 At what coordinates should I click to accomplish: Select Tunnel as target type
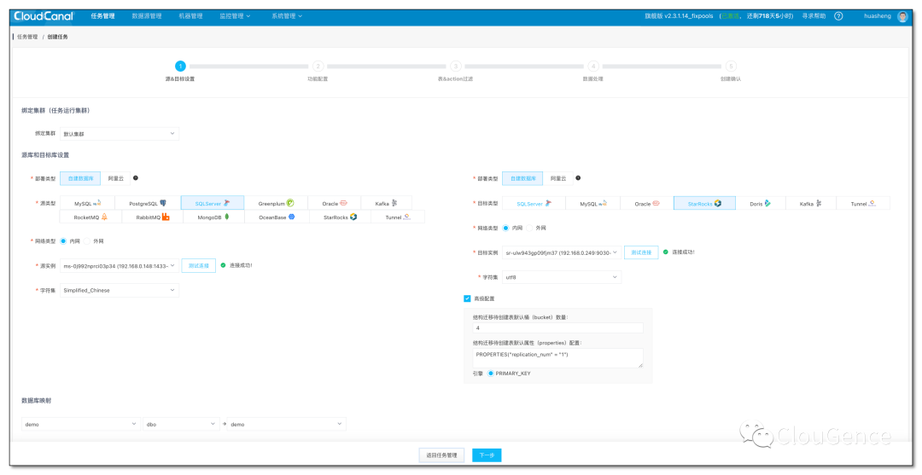pyautogui.click(x=863, y=204)
